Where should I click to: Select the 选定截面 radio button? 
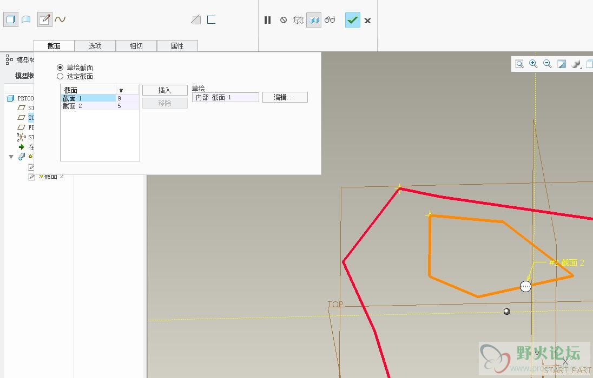click(x=60, y=76)
